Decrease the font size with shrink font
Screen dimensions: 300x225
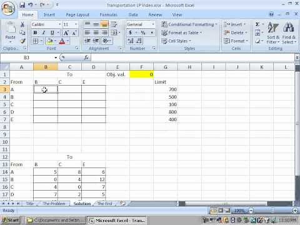tap(74, 32)
